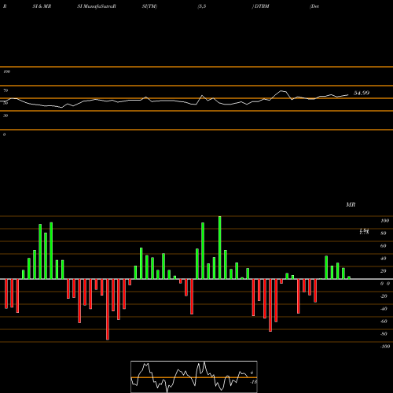Click the MR axis label -40
Viewport: 393px width, 393px height.
[384, 309]
